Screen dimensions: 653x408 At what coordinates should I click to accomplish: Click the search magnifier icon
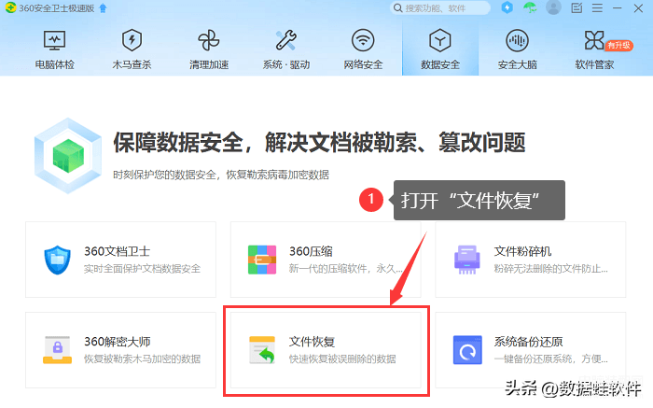tap(397, 7)
